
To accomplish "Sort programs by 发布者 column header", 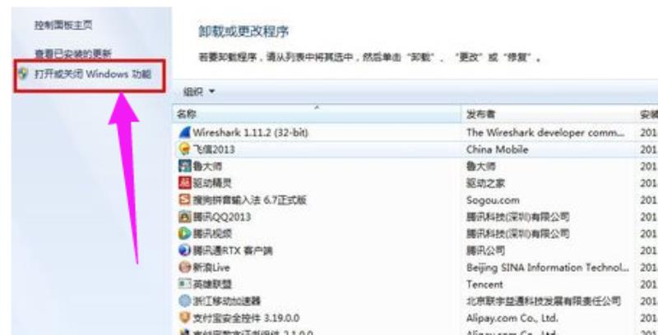I will [549, 114].
